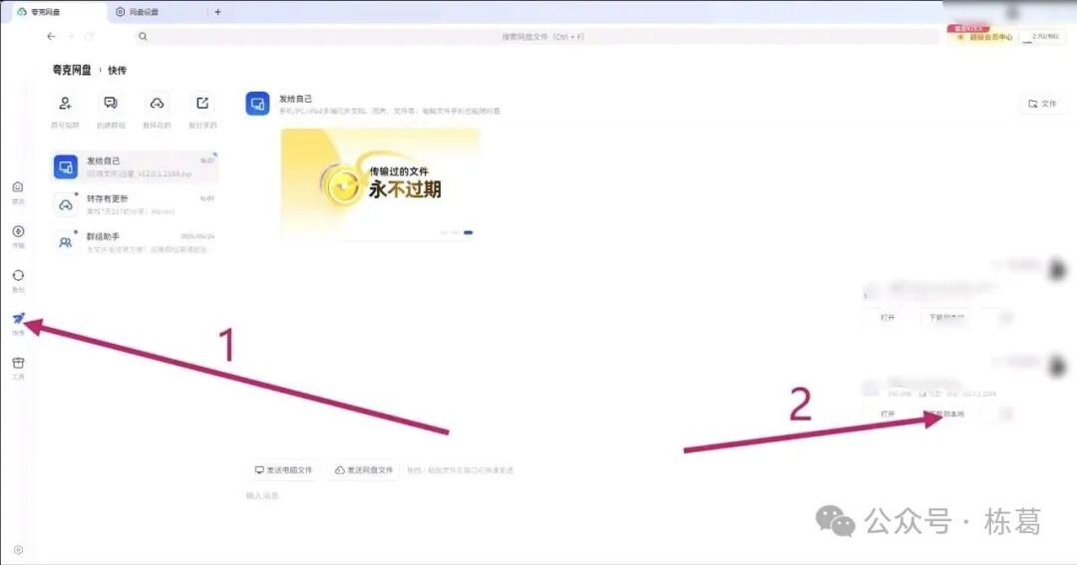Click 发送网盘文件 button
Viewport: 1077px width, 565px height.
tap(364, 469)
